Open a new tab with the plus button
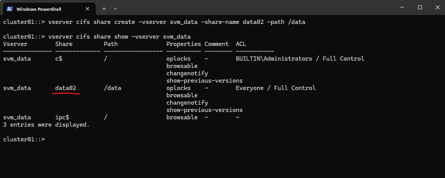This screenshot has width=445, height=178. (x=104, y=9)
